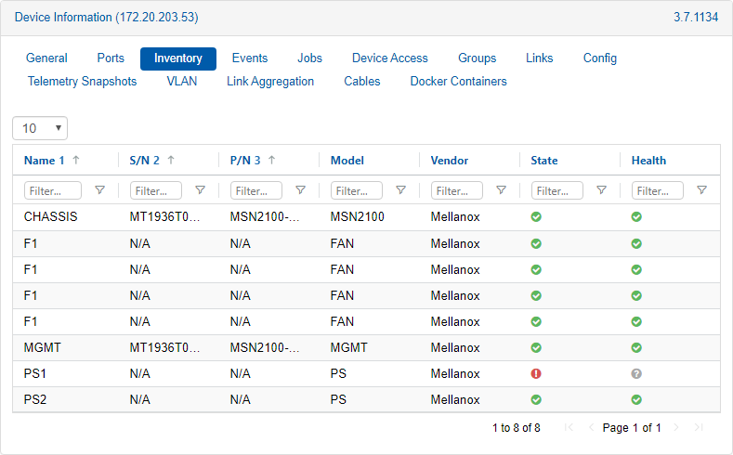
Task: Click the filter funnel icon for Name column
Action: (x=100, y=190)
